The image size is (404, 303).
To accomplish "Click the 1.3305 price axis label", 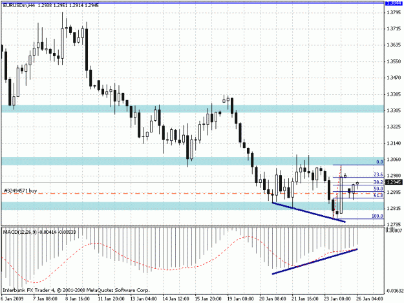I will (394, 110).
